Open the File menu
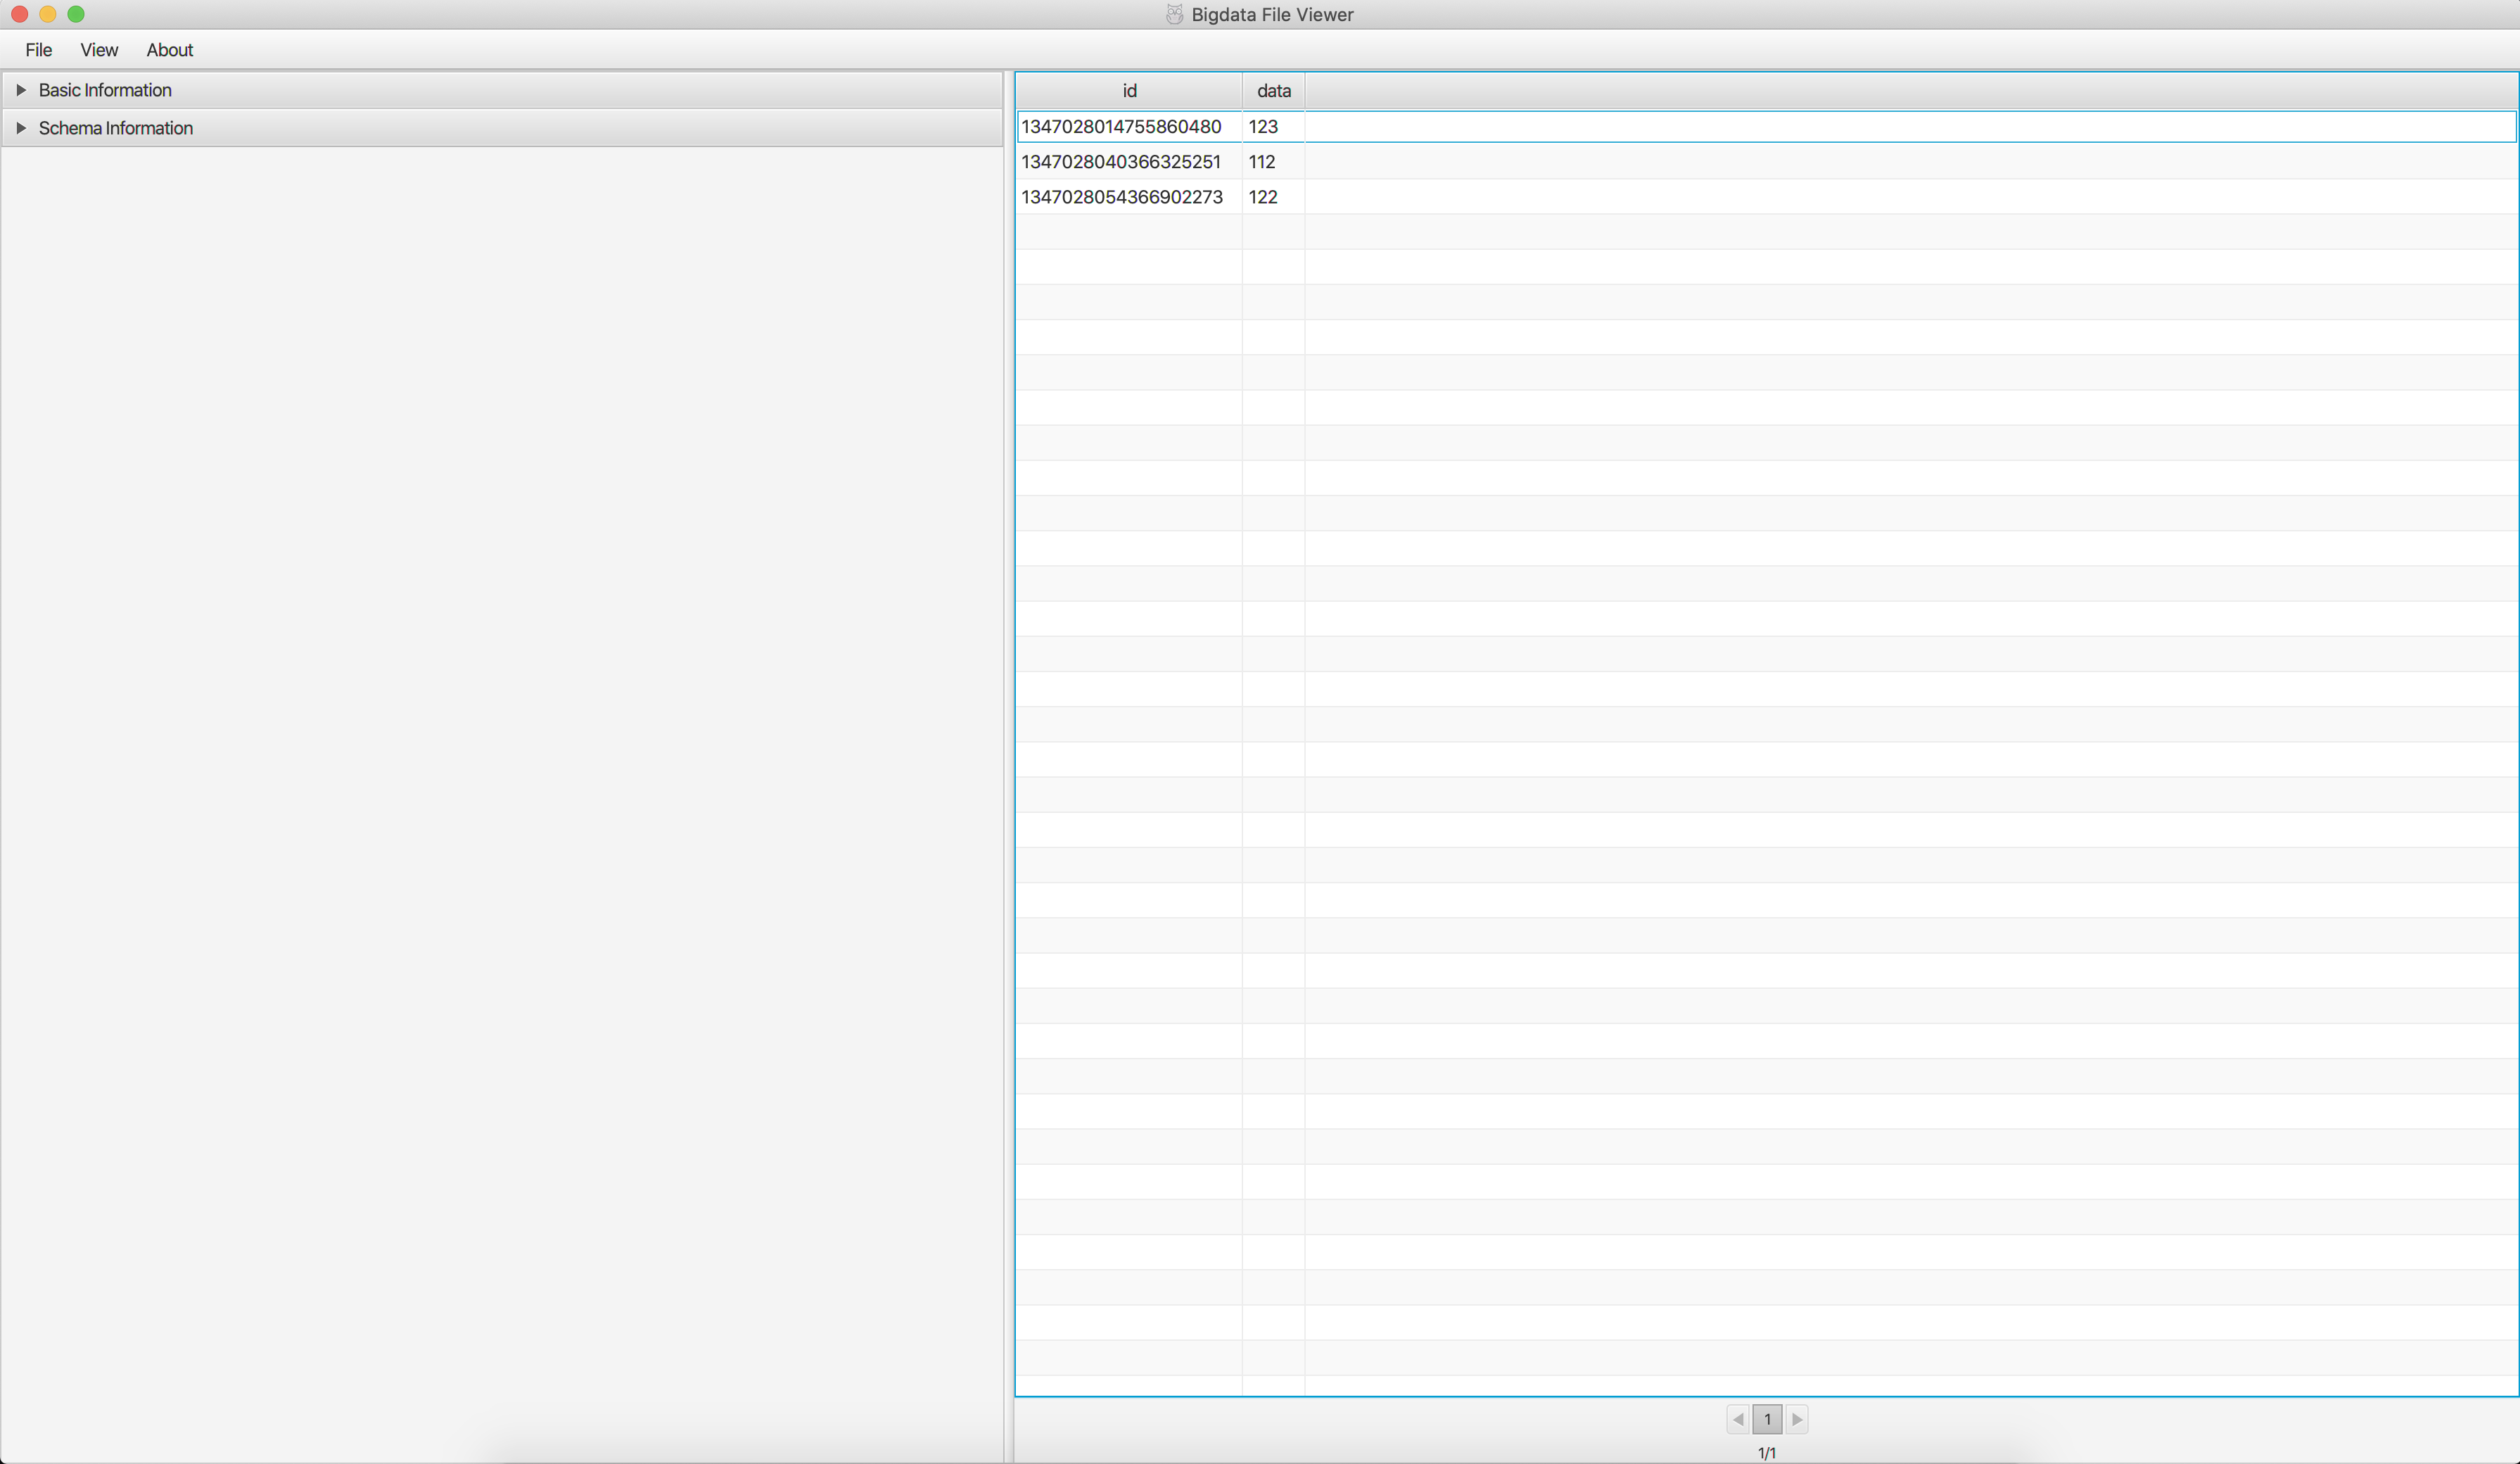 coord(38,50)
